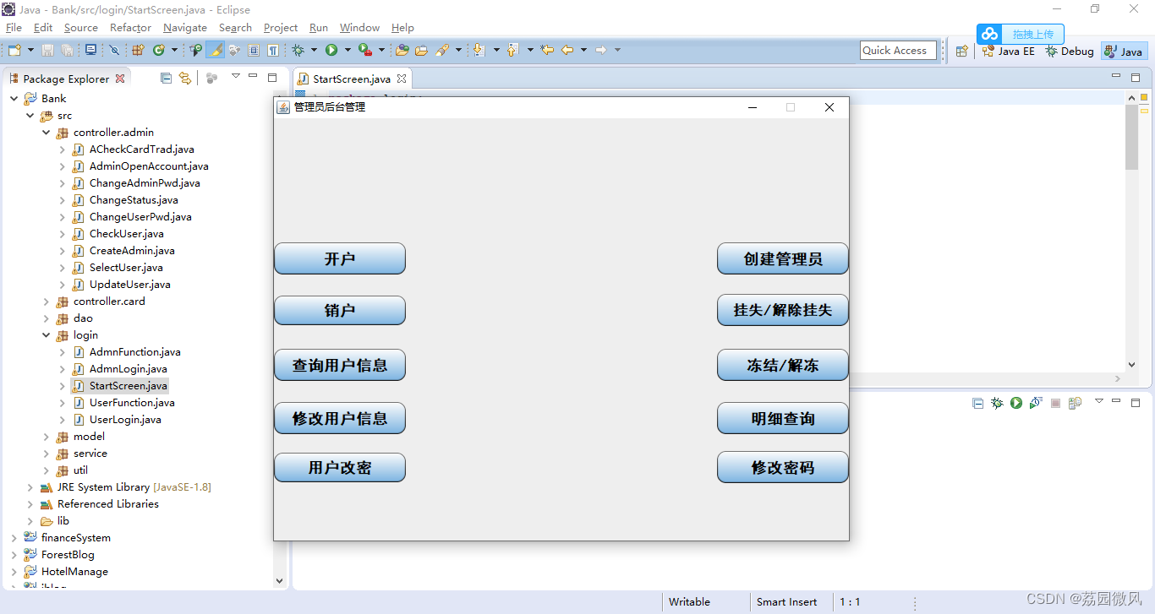Image resolution: width=1155 pixels, height=614 pixels.
Task: Open the Debug launch icon in the toolbar
Action: coord(298,50)
